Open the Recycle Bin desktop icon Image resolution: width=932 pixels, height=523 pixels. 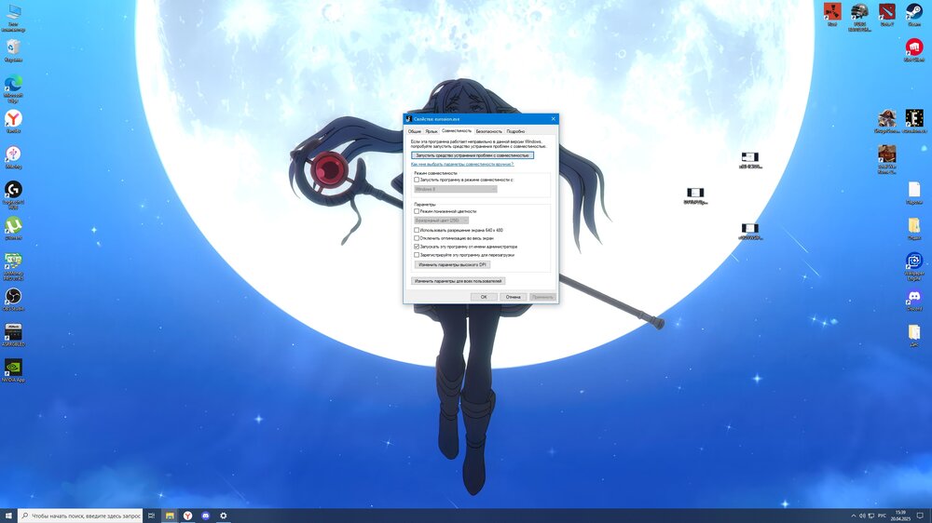pos(13,47)
